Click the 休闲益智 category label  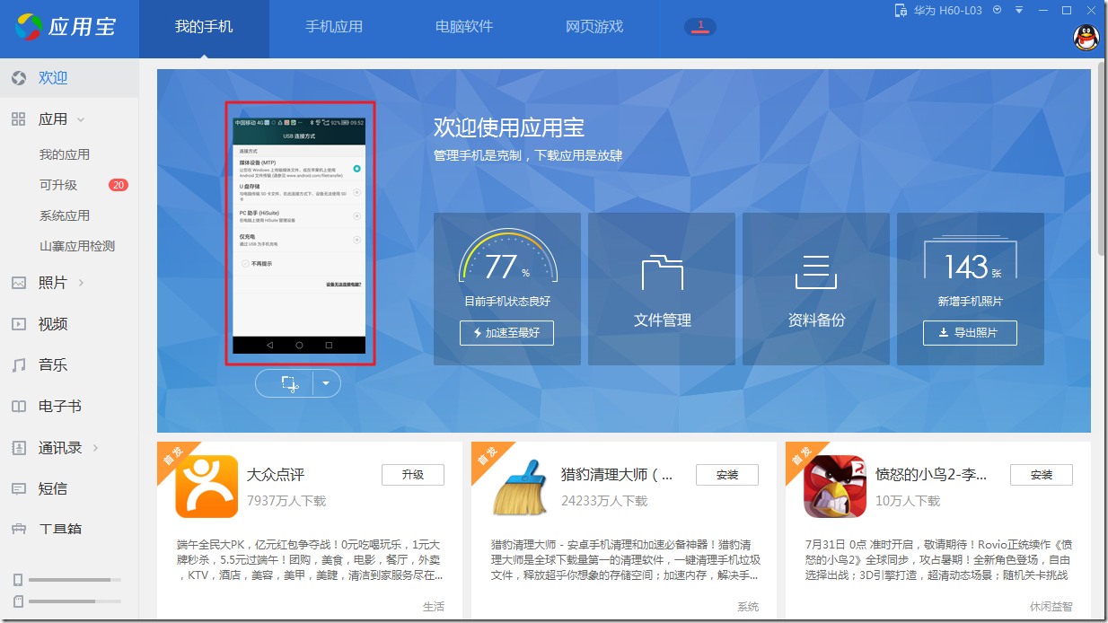(1051, 607)
